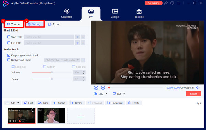Click the red playback progress marker
Viewport: 206px width, 130px height.
pos(109,88)
